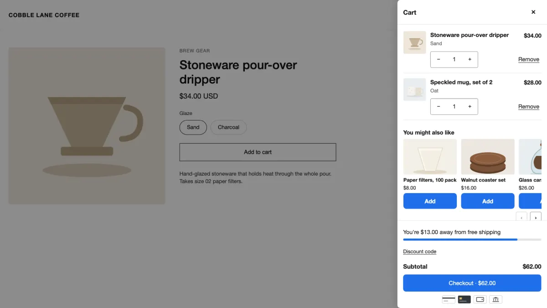The width and height of the screenshot is (547, 308).
Task: Click the $34.00 USD product price
Action: (x=199, y=96)
